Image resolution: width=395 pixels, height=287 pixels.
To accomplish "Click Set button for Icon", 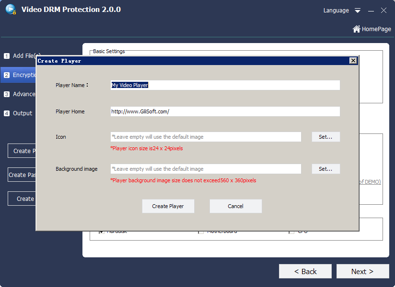I will click(325, 137).
